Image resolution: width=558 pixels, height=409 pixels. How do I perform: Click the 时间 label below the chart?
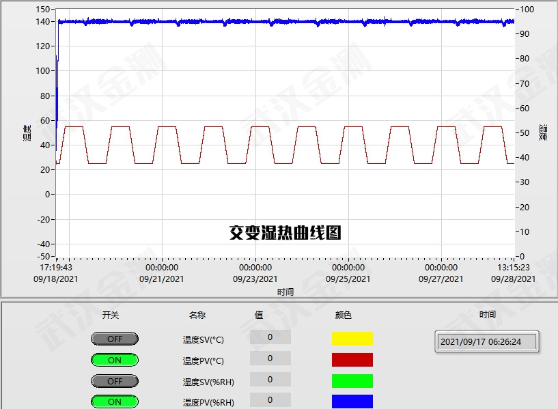tap(285, 292)
